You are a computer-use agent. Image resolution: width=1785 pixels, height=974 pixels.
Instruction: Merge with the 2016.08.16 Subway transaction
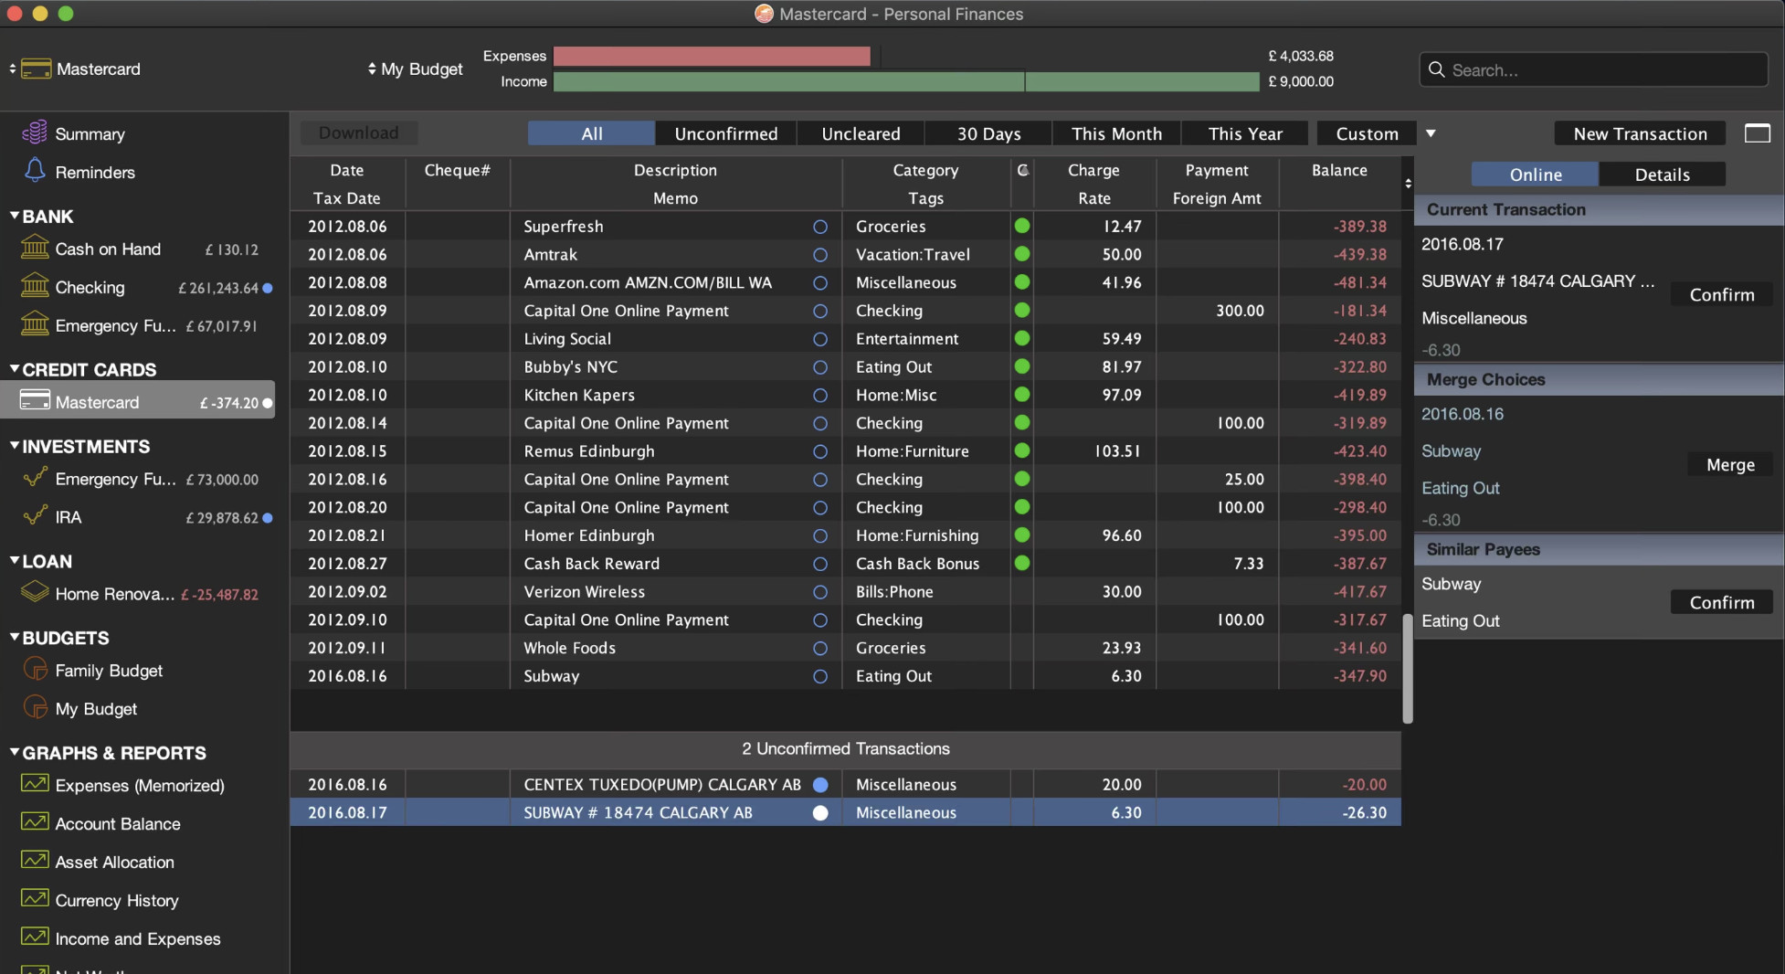coord(1729,464)
